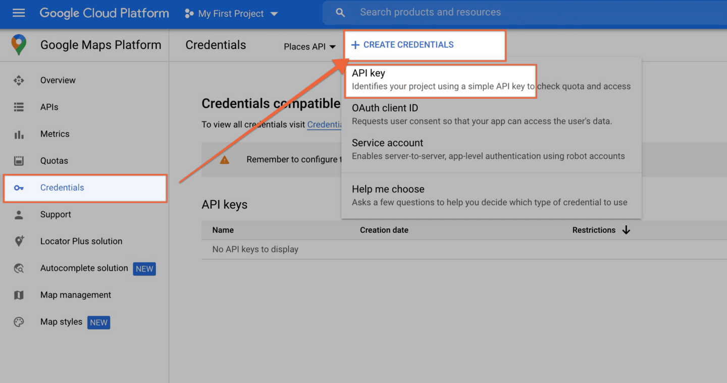
Task: Click the Map styles palette icon
Action: (19, 322)
